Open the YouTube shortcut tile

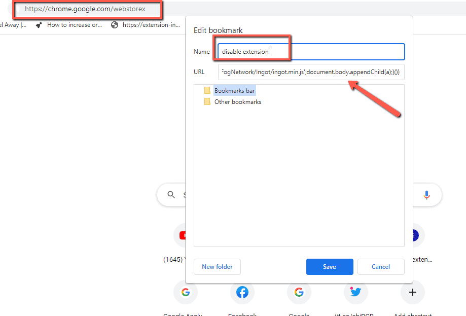tap(180, 235)
